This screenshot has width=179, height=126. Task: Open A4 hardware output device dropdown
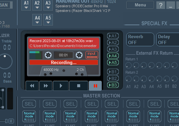(x=37, y=20)
